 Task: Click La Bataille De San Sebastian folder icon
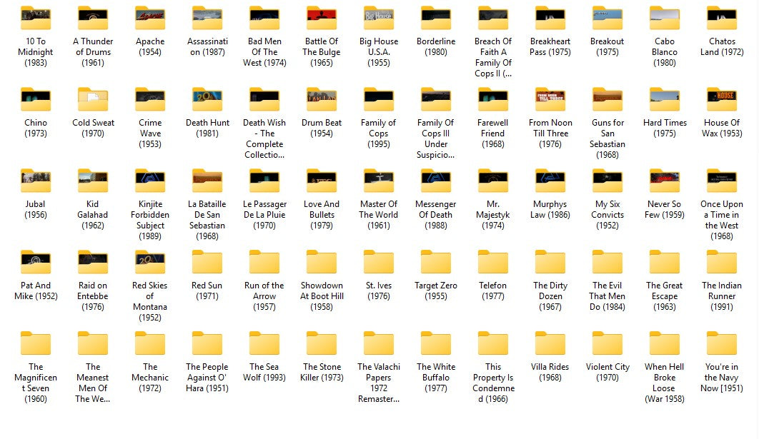[x=207, y=181]
